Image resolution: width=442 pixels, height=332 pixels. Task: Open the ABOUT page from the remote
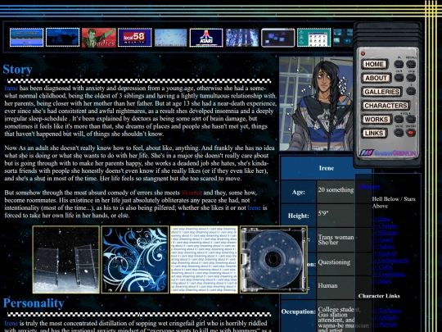click(376, 78)
